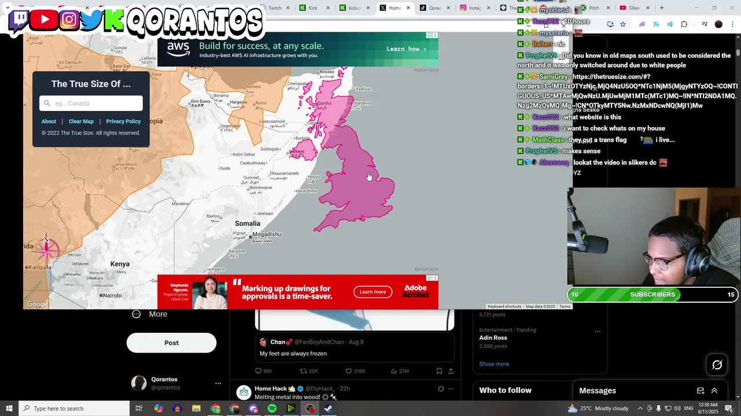Open three-dot menu for Adin Ross trend
Viewport: 741px width, 416px height.
[x=597, y=331]
